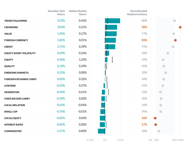Click the orange percentile dot for Crowding
This screenshot has width=185, height=156.
[x=180, y=27]
